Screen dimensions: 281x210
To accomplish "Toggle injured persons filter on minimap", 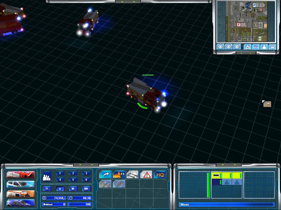I will [x=256, y=47].
